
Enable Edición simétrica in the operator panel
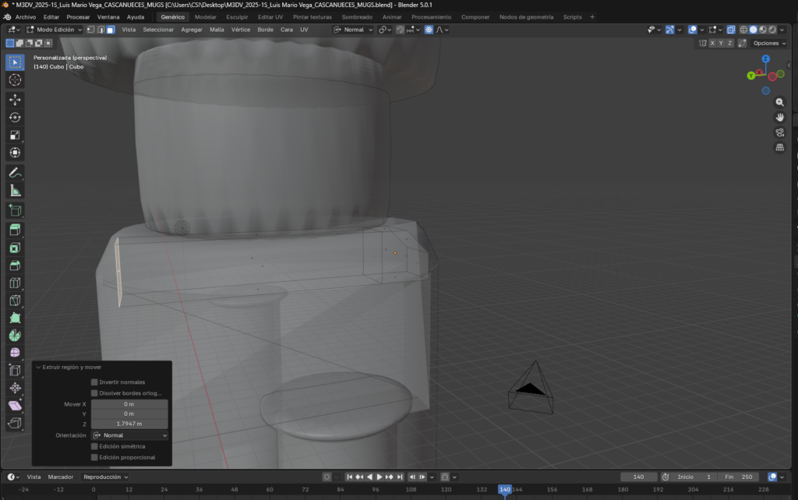(94, 446)
